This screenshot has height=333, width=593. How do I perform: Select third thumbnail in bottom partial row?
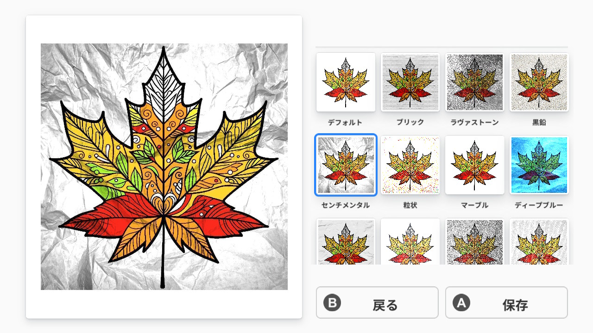(x=474, y=241)
